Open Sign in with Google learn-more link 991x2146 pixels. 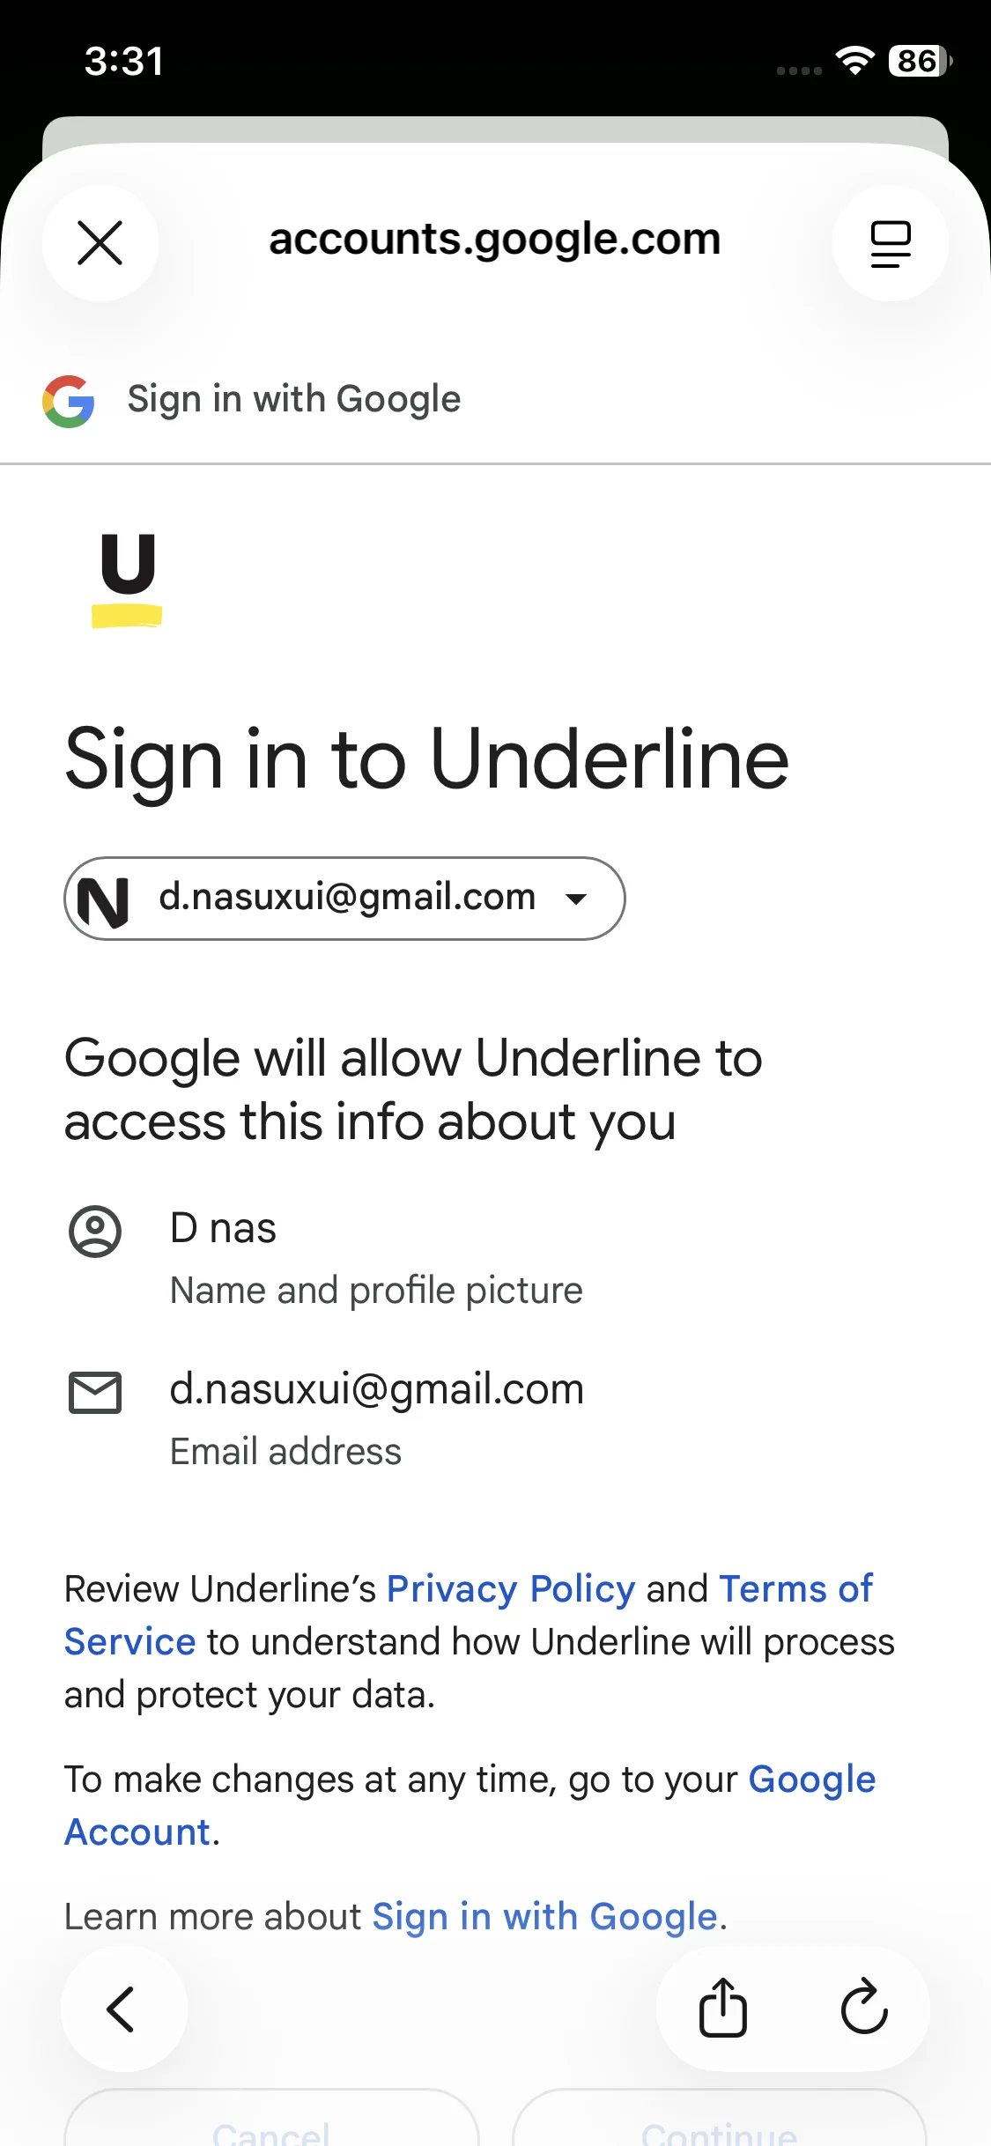point(544,1917)
